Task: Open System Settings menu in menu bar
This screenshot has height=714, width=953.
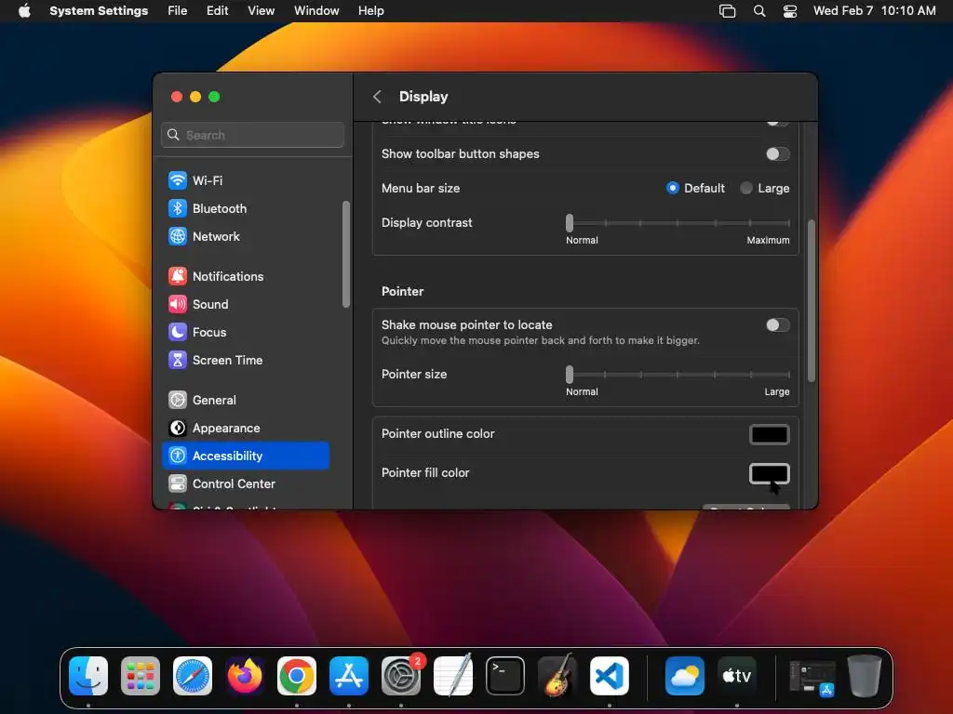Action: coord(99,11)
